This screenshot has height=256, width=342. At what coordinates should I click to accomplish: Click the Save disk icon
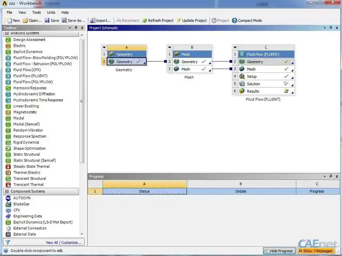pos(47,20)
